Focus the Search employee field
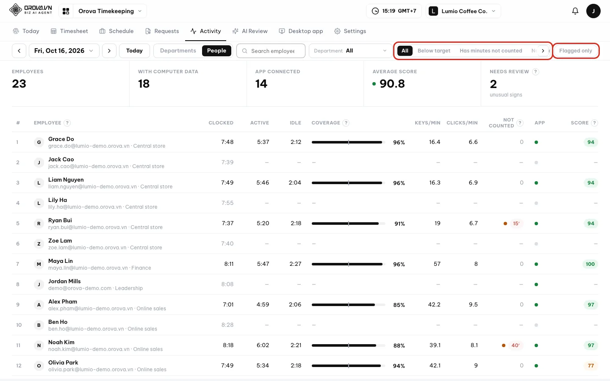Viewport: 610px width, 381px height. [x=271, y=51]
